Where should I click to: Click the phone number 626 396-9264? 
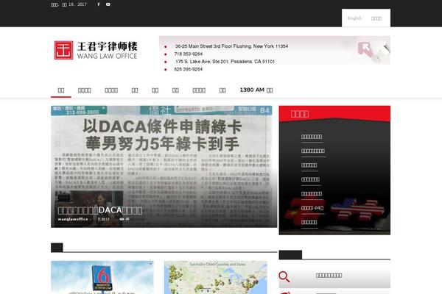(x=189, y=69)
